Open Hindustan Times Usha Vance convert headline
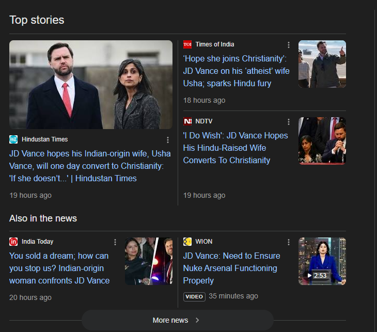Viewport: 377px width, 332px height. click(87, 166)
